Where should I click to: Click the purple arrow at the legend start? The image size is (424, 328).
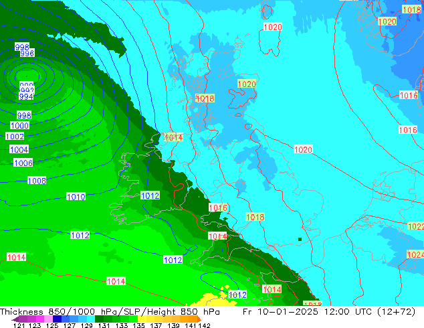point(15,319)
